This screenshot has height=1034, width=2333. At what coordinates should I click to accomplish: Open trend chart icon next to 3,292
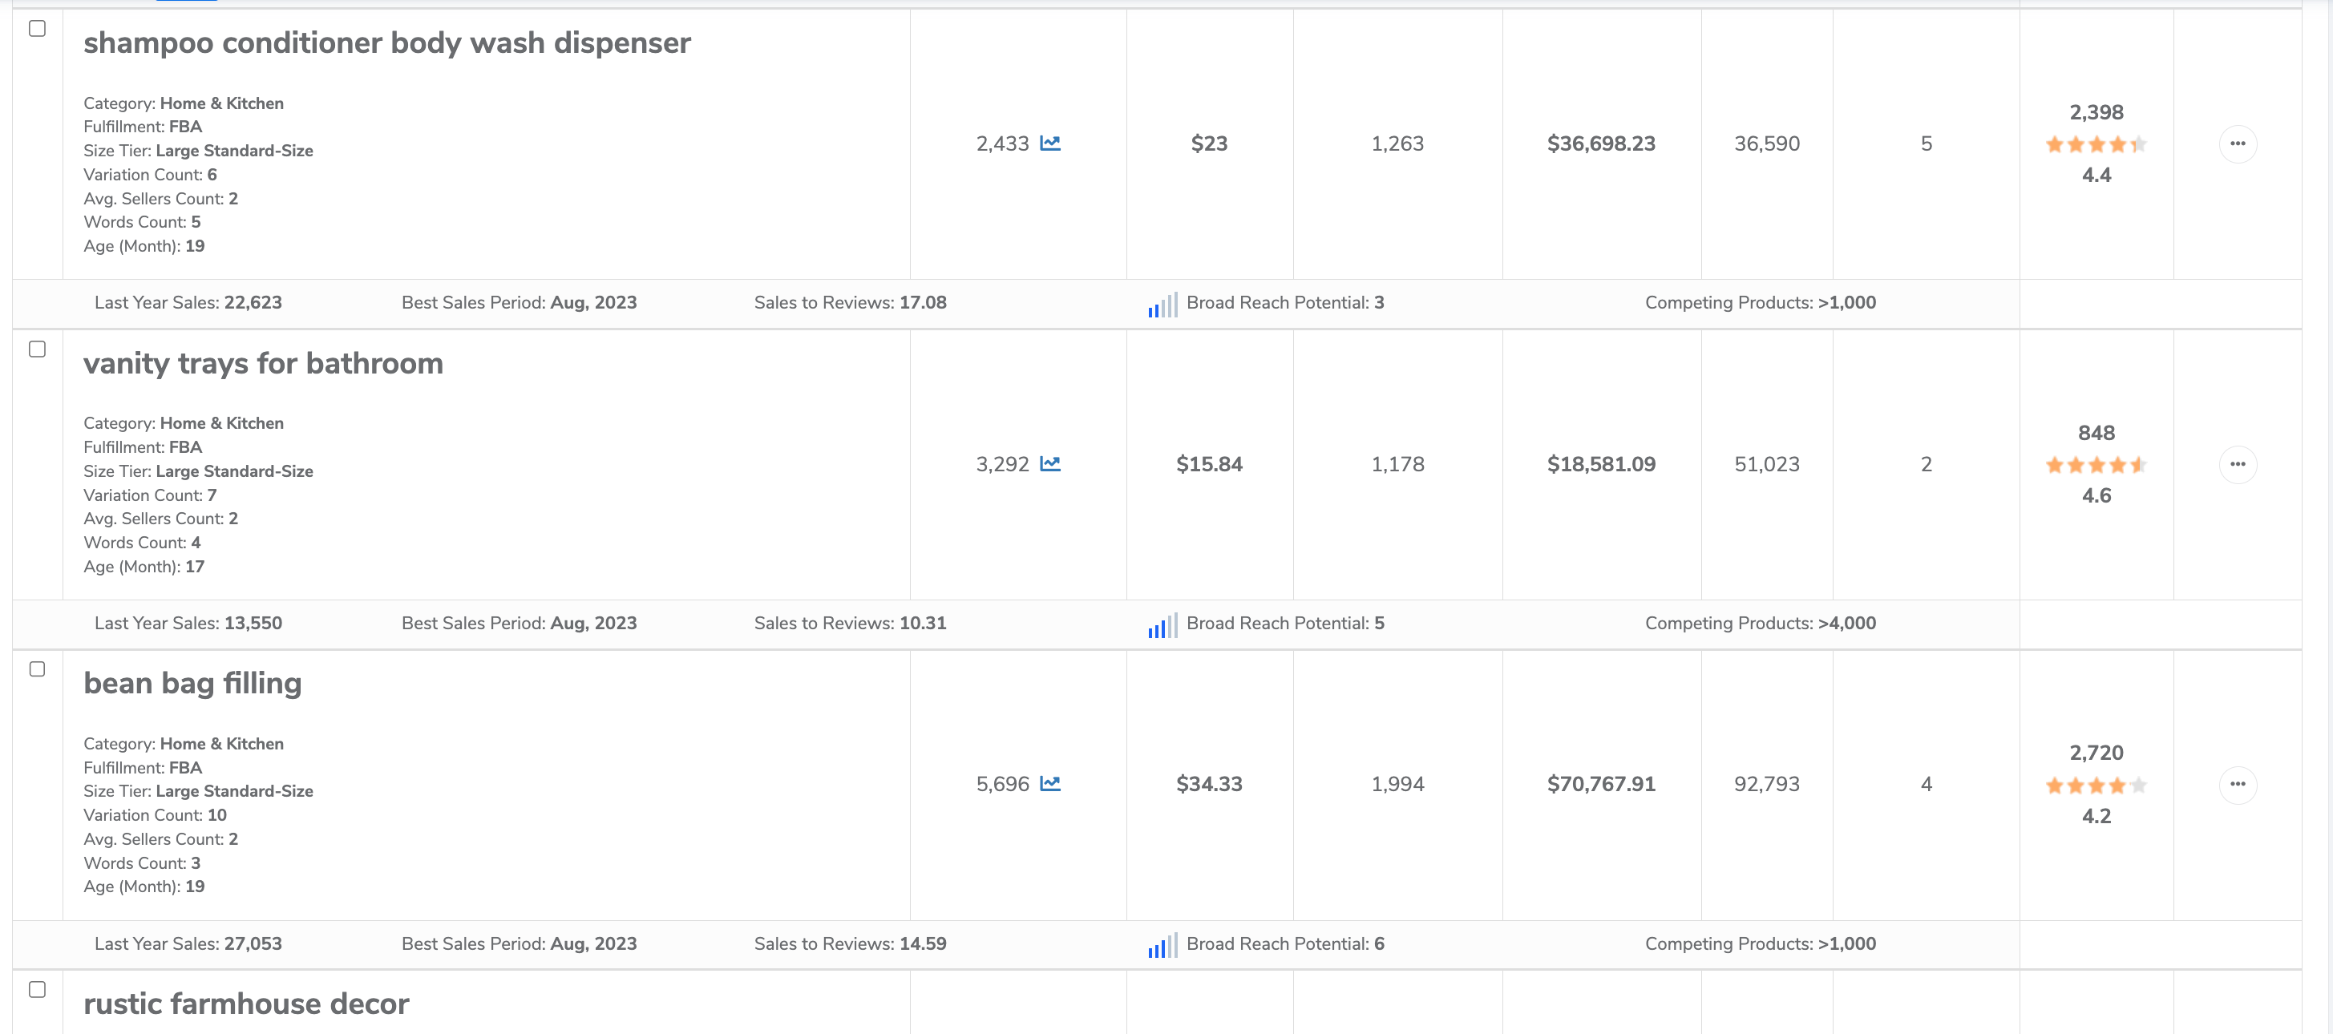(x=1049, y=463)
